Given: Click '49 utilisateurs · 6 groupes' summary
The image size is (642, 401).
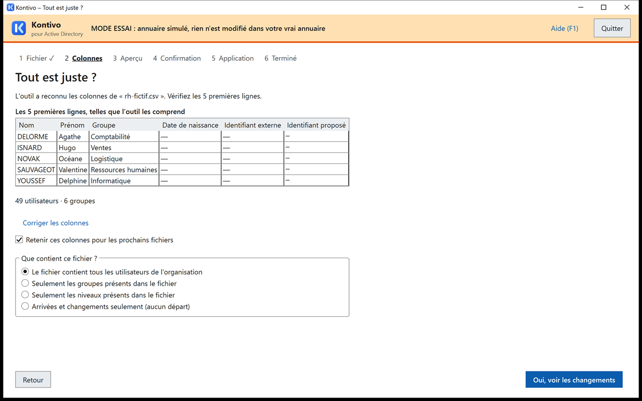Looking at the screenshot, I should (55, 201).
